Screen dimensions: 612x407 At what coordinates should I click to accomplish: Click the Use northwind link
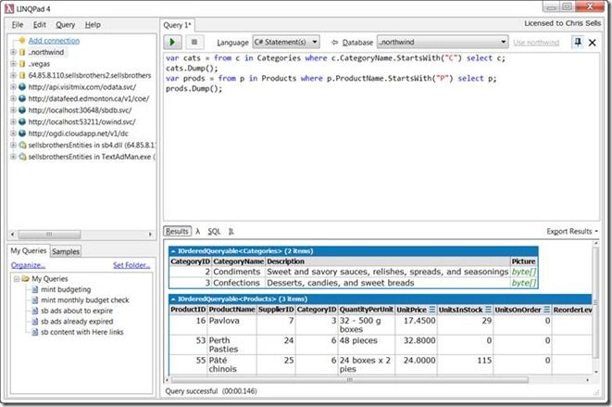point(536,43)
